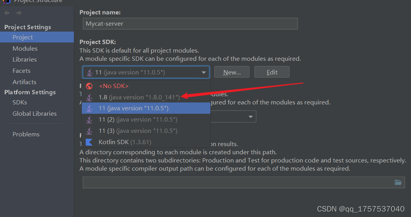
Task: Click the No SDK globe icon
Action: [89, 86]
